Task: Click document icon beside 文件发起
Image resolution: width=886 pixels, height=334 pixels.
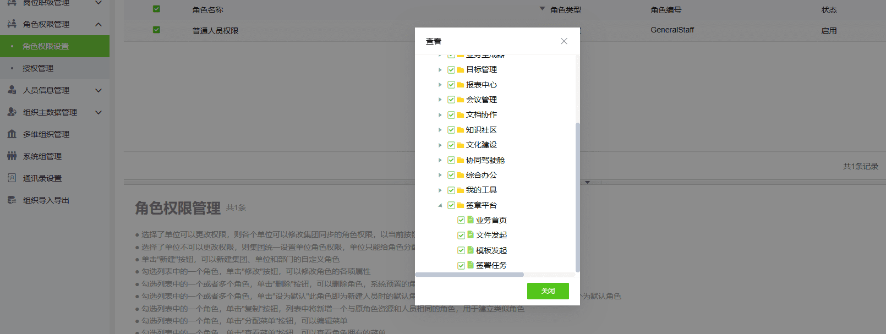Action: (471, 234)
